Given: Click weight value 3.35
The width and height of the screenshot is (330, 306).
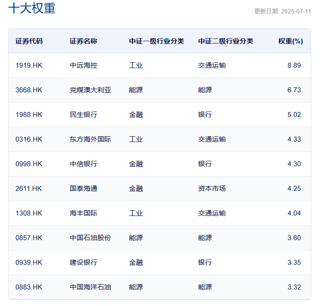Looking at the screenshot, I should point(294,263).
